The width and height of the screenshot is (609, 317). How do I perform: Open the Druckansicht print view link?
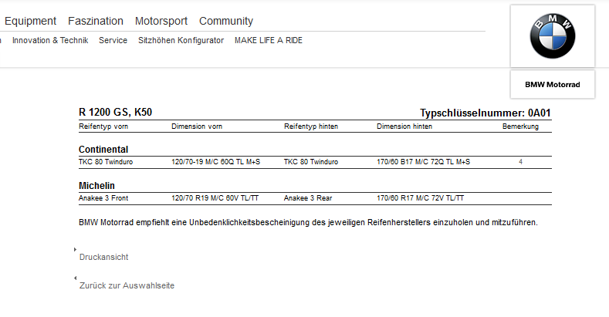103,257
